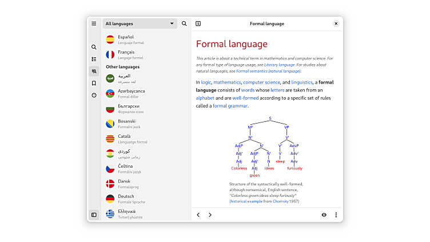This screenshot has height=242, width=430.
Task: Go forward to next article
Action: [210, 215]
